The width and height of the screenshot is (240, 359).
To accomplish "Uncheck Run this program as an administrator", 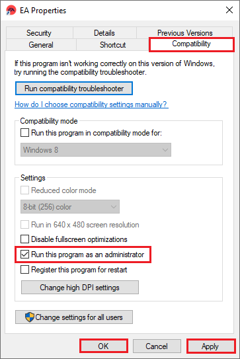I will (24, 255).
